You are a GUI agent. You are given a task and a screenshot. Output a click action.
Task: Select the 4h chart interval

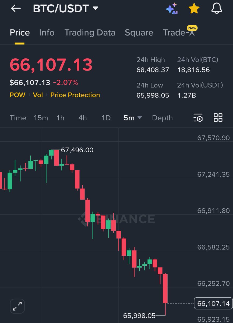click(x=83, y=118)
